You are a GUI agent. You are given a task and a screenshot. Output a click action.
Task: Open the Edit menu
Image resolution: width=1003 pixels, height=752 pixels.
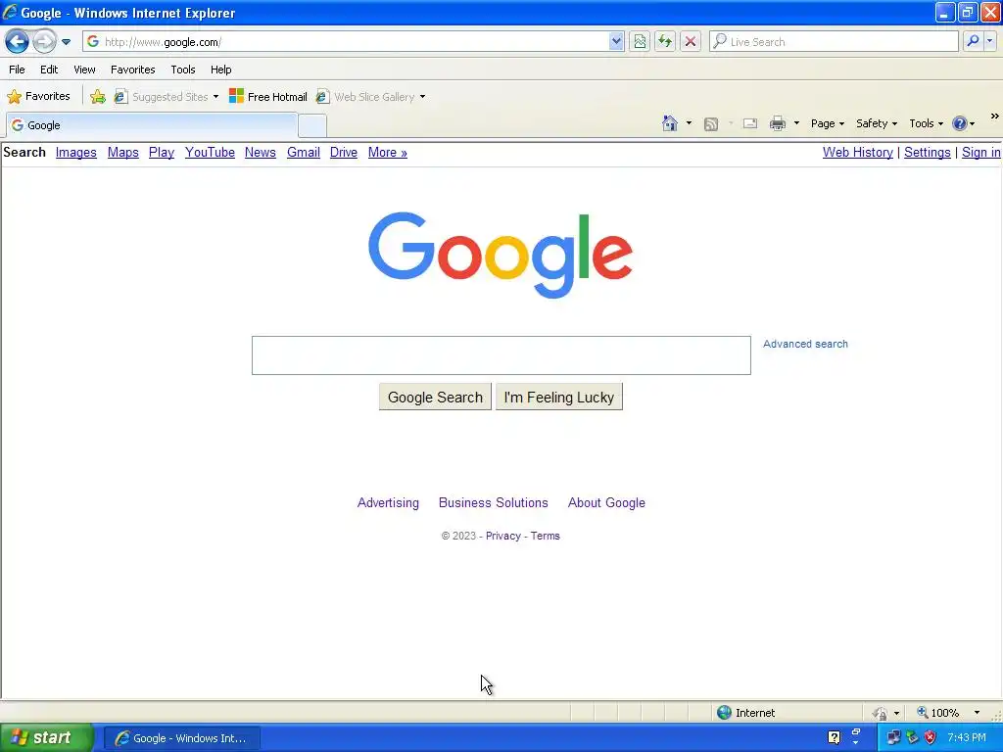click(49, 70)
